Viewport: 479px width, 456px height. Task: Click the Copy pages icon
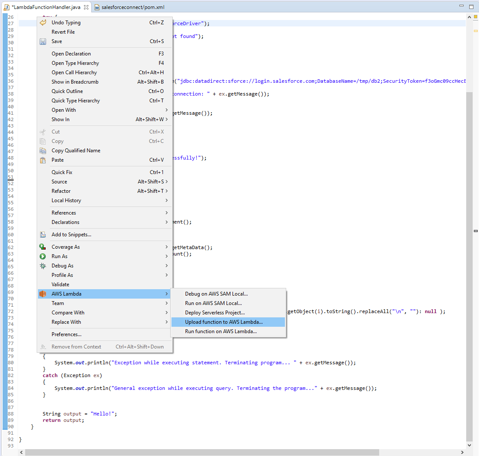(43, 141)
